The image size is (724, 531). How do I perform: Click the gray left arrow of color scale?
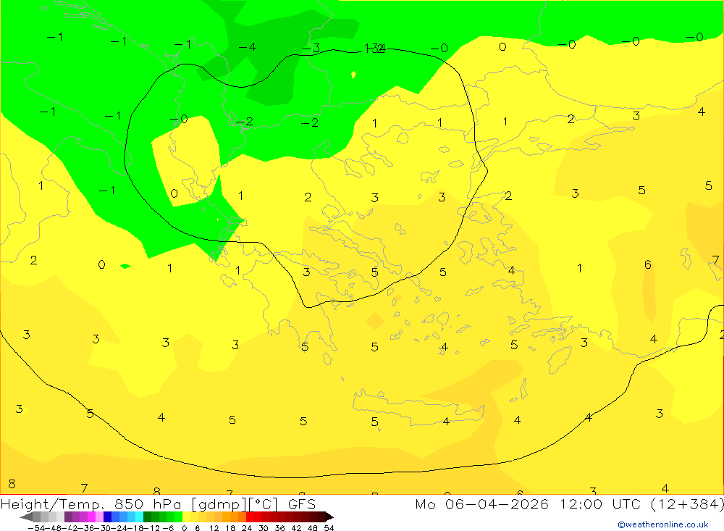(26, 517)
